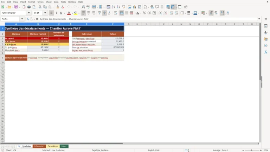Image resolution: width=270 pixels, height=152 pixels.
Task: Open the background color dropdown arrow
Action: (79, 13)
